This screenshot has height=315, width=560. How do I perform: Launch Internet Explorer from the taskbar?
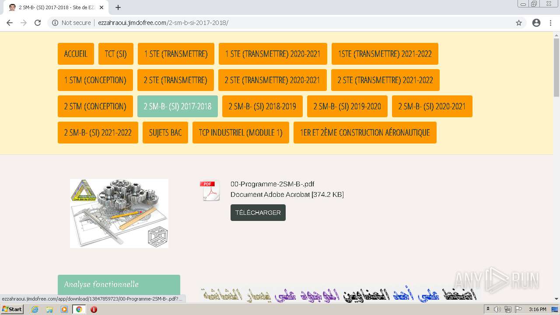[x=35, y=309]
